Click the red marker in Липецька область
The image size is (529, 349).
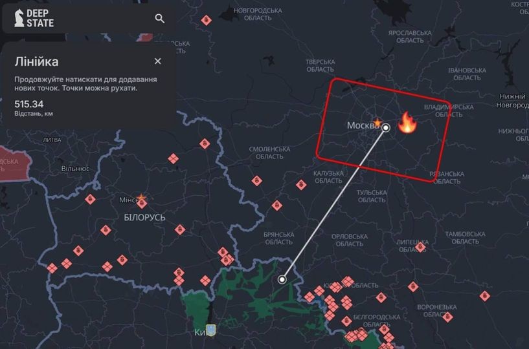tap(420, 248)
